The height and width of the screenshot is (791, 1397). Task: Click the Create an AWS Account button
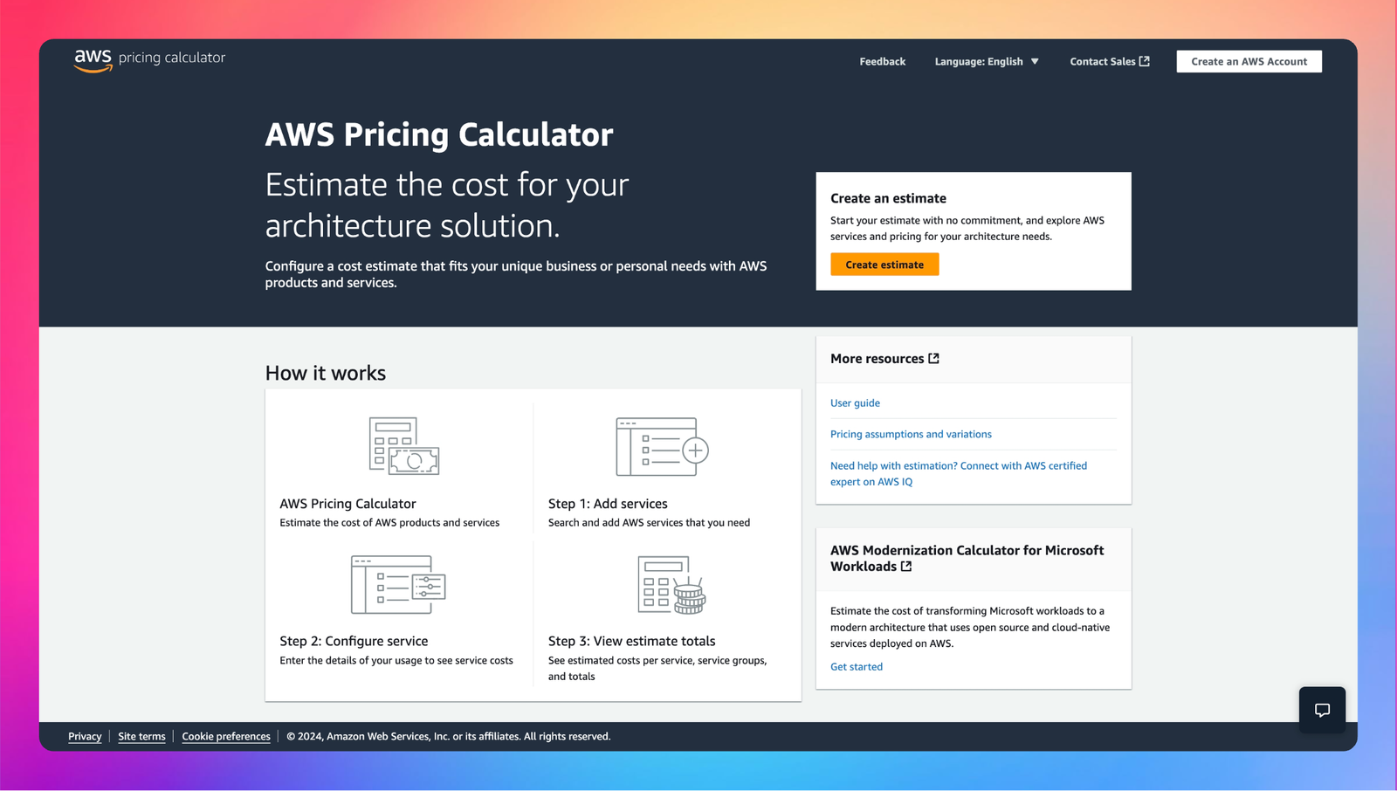1249,61
